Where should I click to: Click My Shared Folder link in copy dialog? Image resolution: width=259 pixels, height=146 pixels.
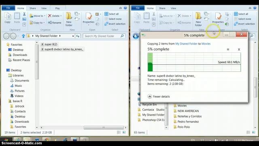(x=186, y=44)
